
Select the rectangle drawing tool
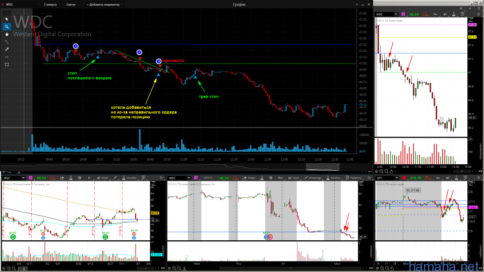click(x=7, y=64)
